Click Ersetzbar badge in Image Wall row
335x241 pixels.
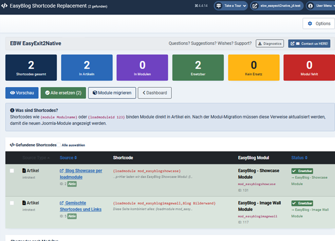pyautogui.click(x=302, y=203)
